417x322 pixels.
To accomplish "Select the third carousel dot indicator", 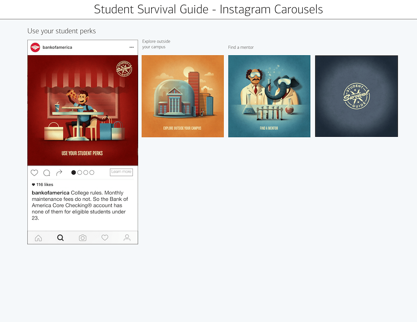I will (x=86, y=173).
